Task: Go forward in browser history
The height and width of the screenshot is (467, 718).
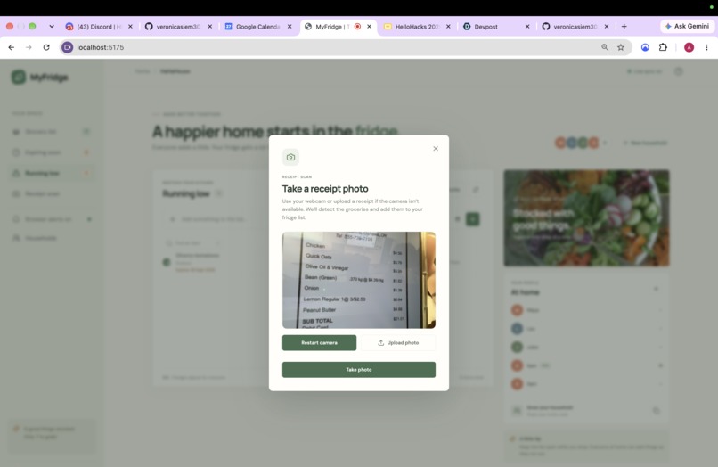Action: [29, 47]
